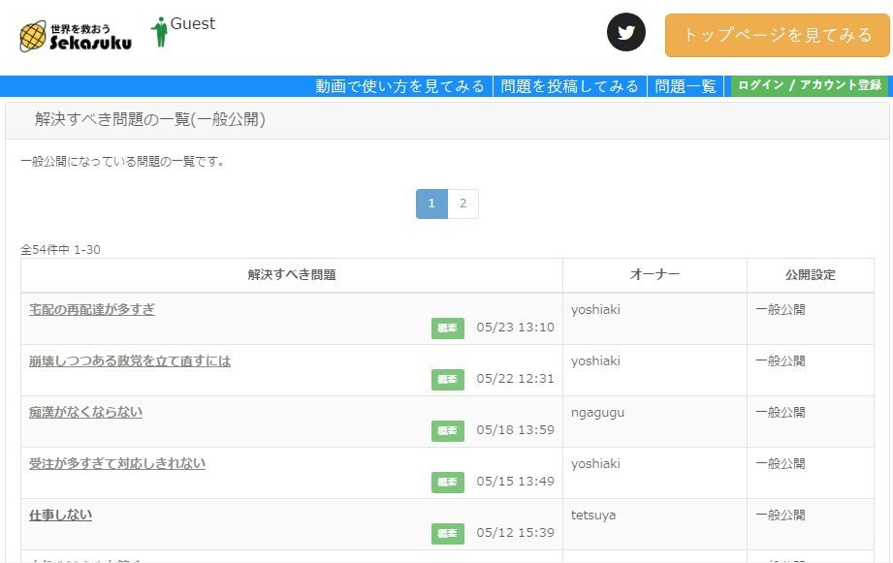Click the 概要 badge dated 05/22 12:31
893x563 pixels.
[447, 380]
